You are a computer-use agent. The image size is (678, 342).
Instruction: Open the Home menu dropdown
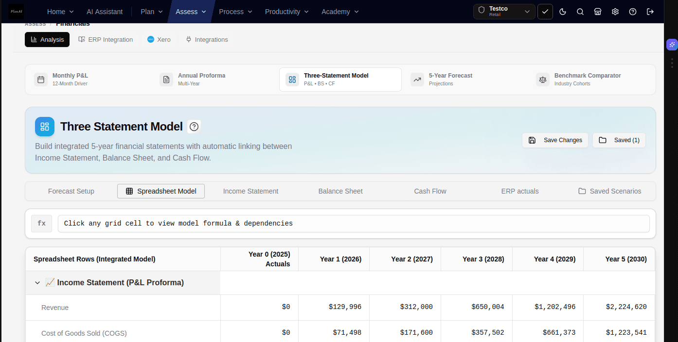[x=60, y=12]
